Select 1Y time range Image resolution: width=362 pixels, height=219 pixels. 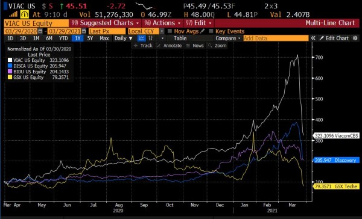tap(77, 39)
